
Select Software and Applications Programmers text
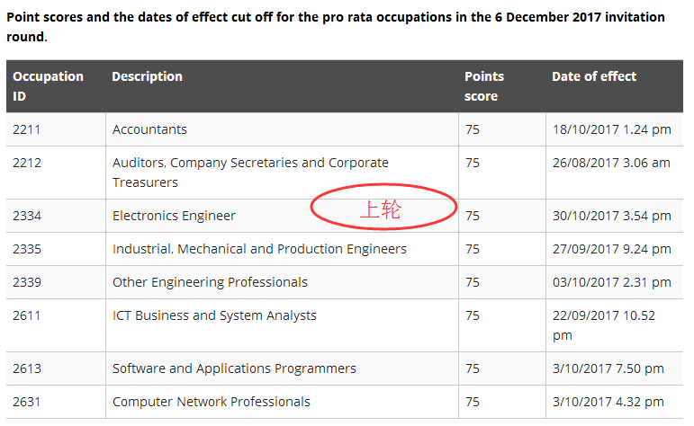(234, 368)
